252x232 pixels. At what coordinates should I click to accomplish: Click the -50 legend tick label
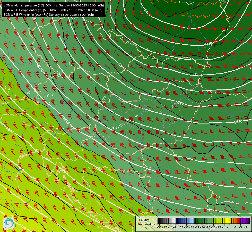(159, 227)
